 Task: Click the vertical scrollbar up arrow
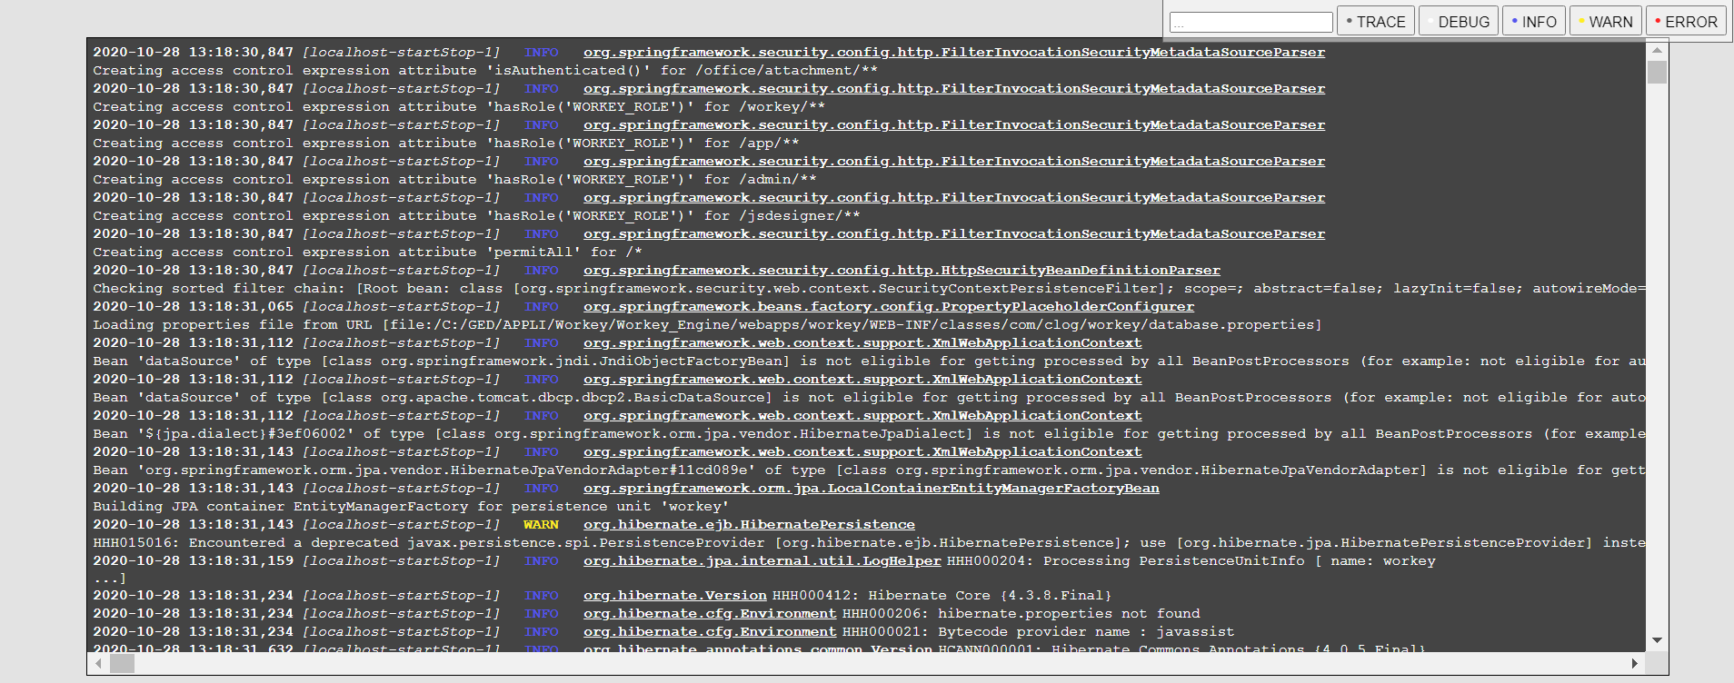click(1657, 51)
